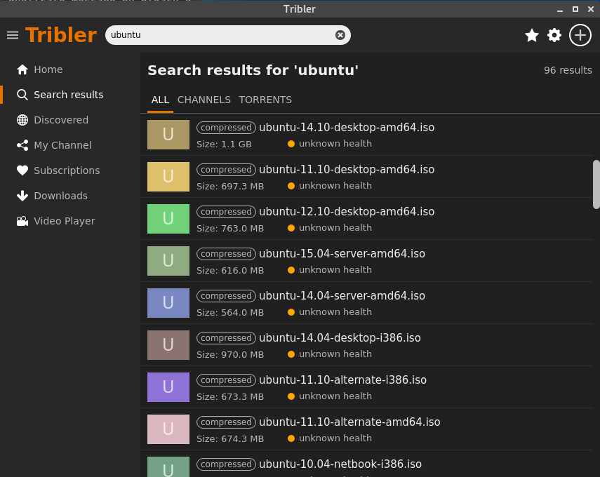Click the results list vertical scrollbar
This screenshot has height=477, width=600.
click(x=596, y=184)
